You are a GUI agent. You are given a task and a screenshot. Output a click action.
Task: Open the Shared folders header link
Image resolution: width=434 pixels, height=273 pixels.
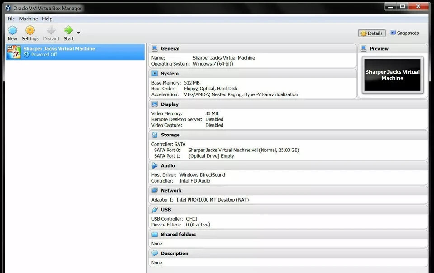(178, 234)
